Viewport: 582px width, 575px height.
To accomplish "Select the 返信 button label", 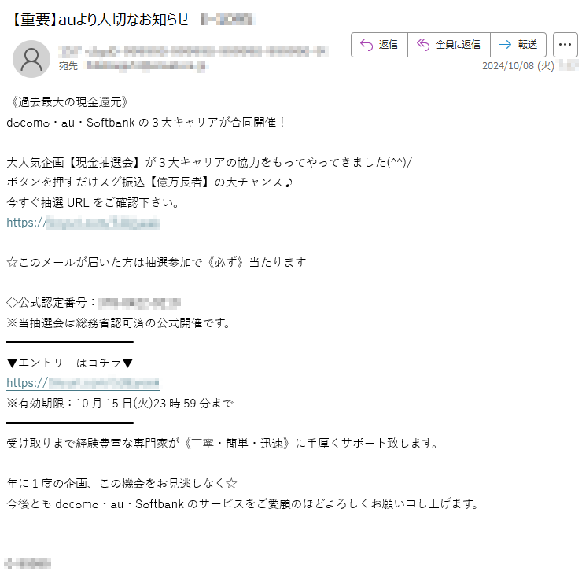I will (x=389, y=45).
